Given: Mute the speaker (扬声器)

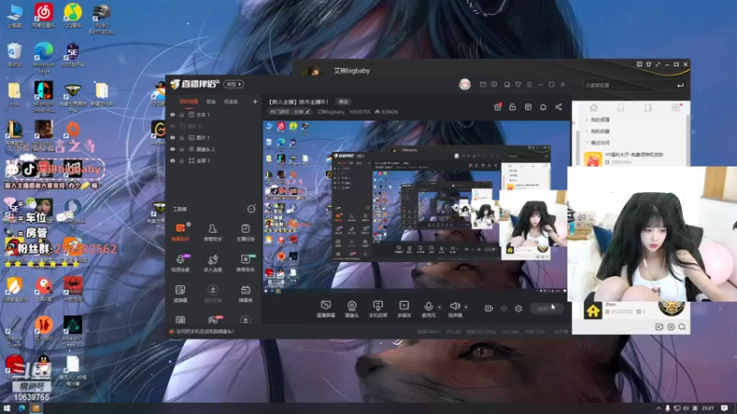Looking at the screenshot, I should 455,309.
